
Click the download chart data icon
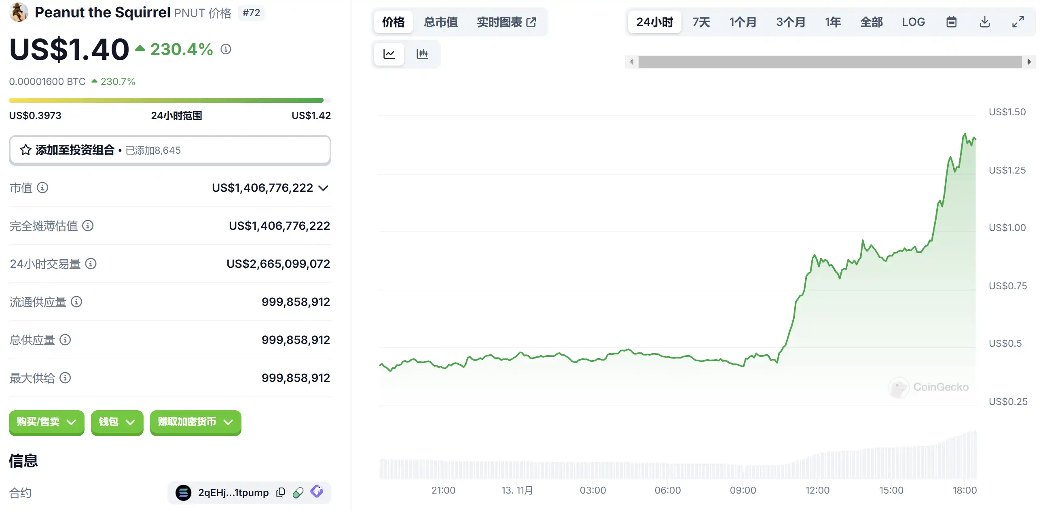pos(984,22)
